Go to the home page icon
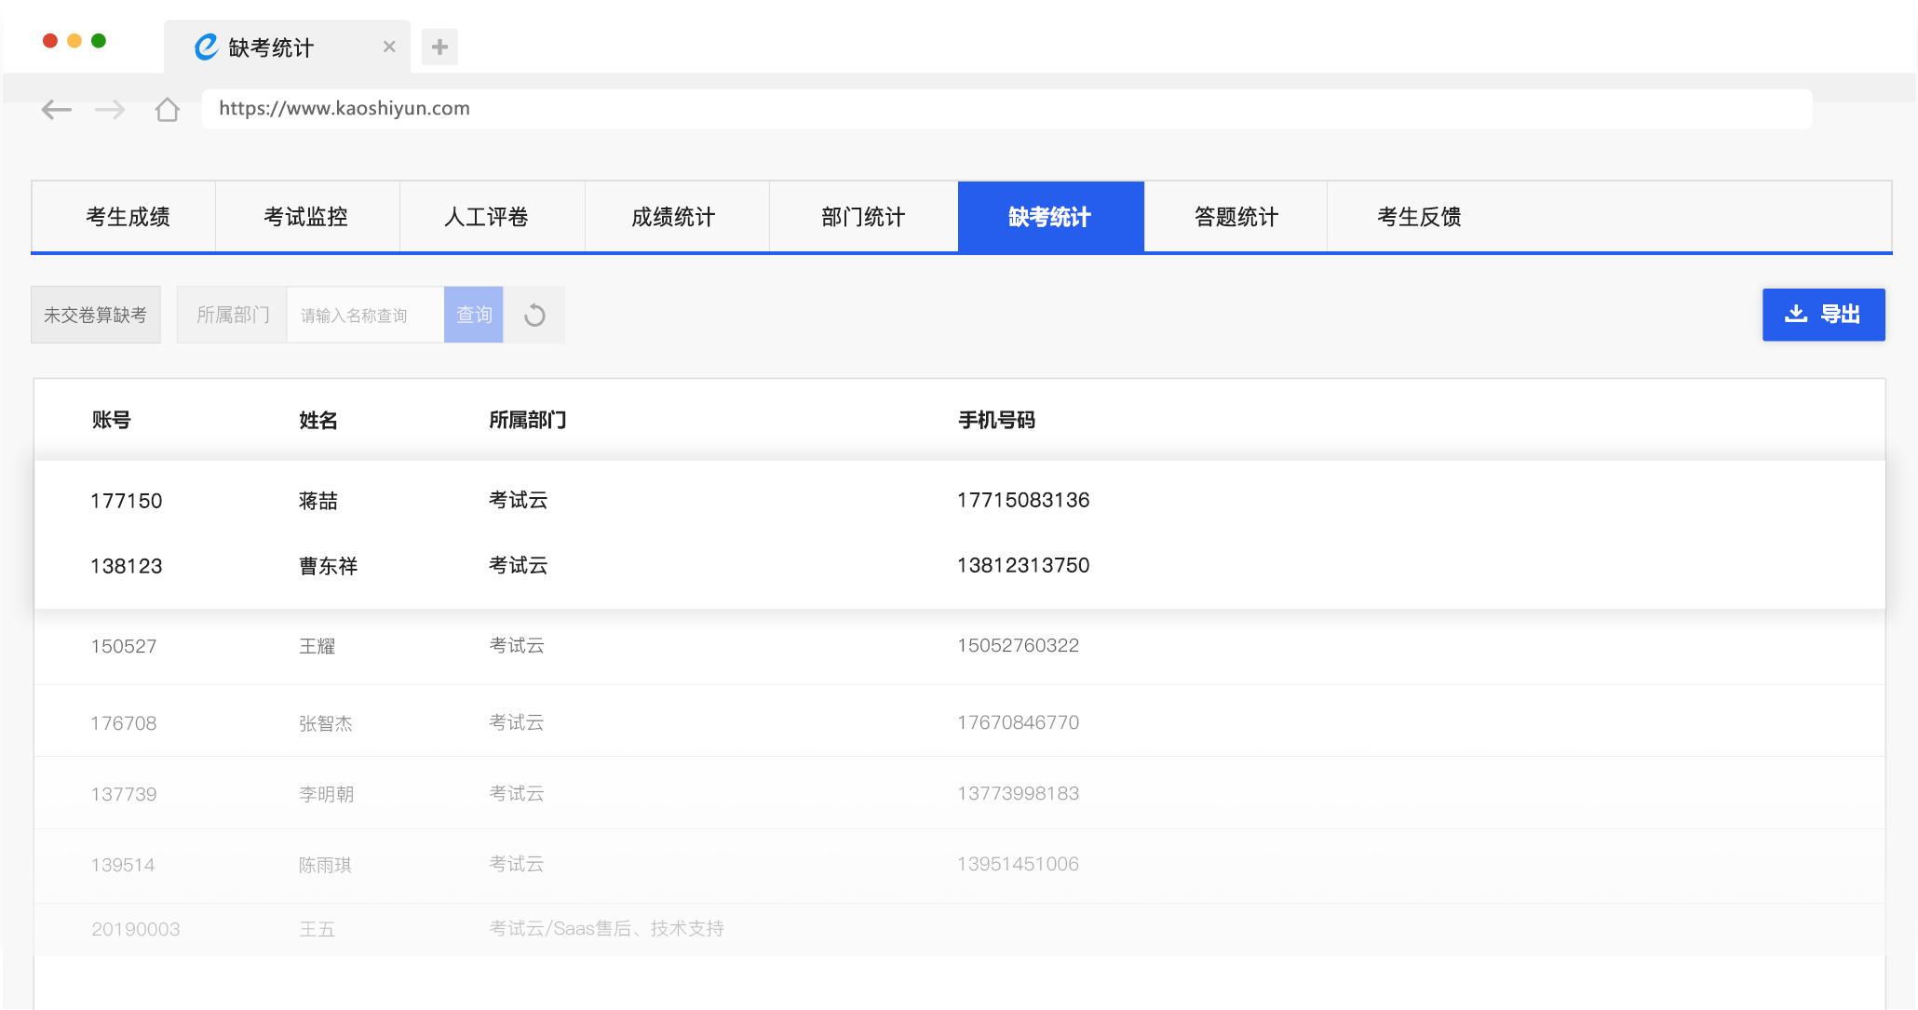This screenshot has height=1010, width=1918. click(168, 110)
